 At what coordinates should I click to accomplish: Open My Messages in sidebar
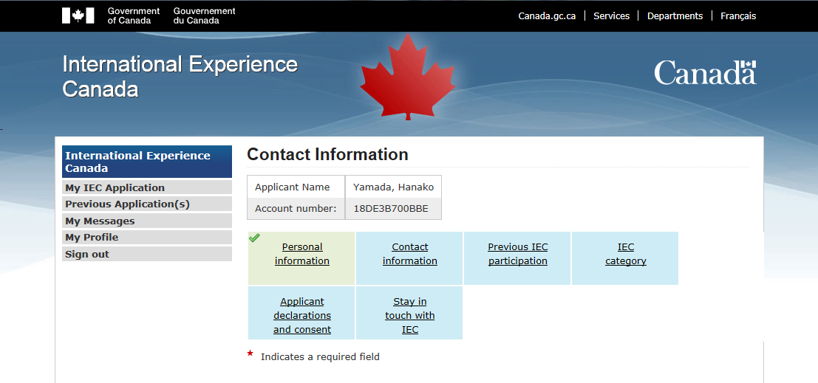pos(147,221)
